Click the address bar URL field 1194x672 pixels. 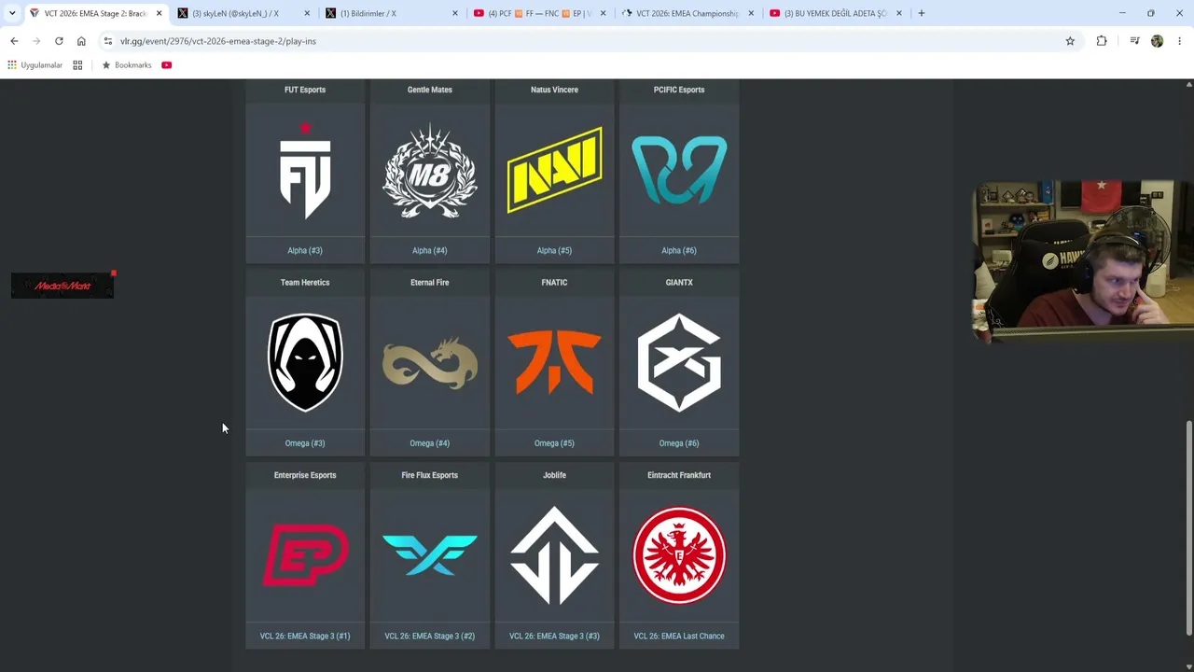point(588,41)
